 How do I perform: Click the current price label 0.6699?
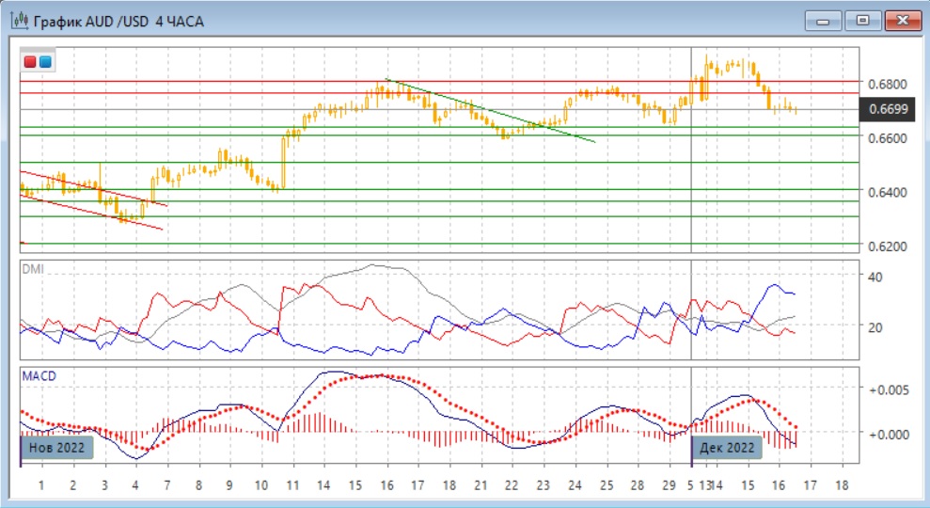click(x=888, y=110)
